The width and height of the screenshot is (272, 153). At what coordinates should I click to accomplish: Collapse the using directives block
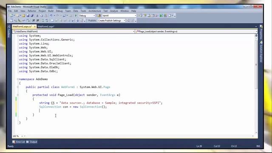(18, 36)
